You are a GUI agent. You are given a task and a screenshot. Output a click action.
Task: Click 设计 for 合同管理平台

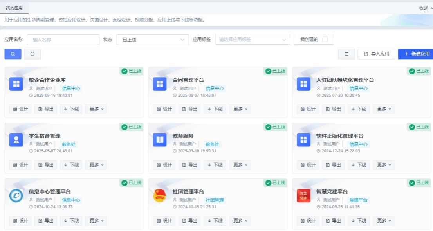[164, 109]
